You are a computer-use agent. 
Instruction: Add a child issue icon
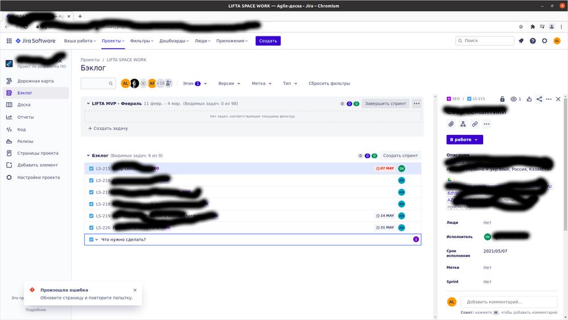[x=463, y=124]
